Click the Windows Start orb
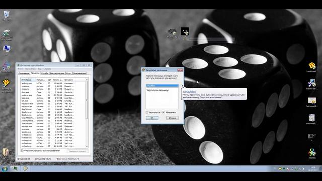322x181 pixels. pos(5,169)
